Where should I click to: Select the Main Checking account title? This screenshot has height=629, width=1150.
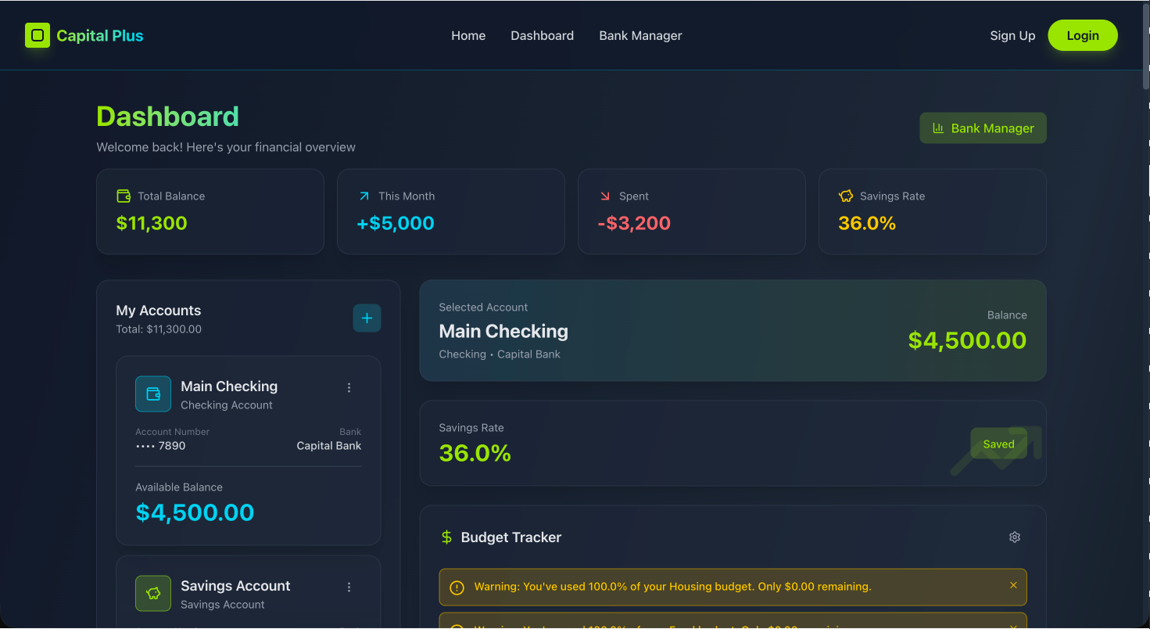coord(229,386)
